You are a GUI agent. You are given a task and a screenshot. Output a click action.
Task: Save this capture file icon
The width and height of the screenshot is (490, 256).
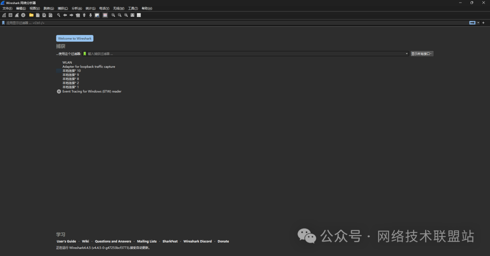[38, 15]
